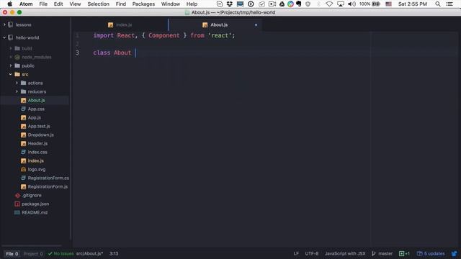Viewport: 461px width, 259px height.
Task: Open the Packages menu
Action: pos(143,4)
